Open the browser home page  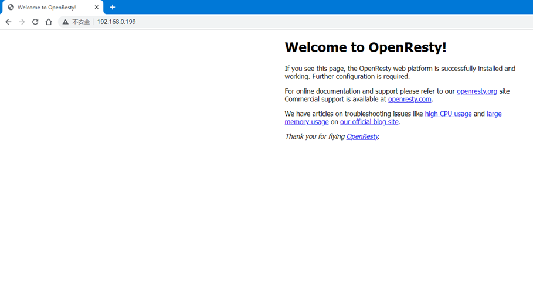coord(49,22)
